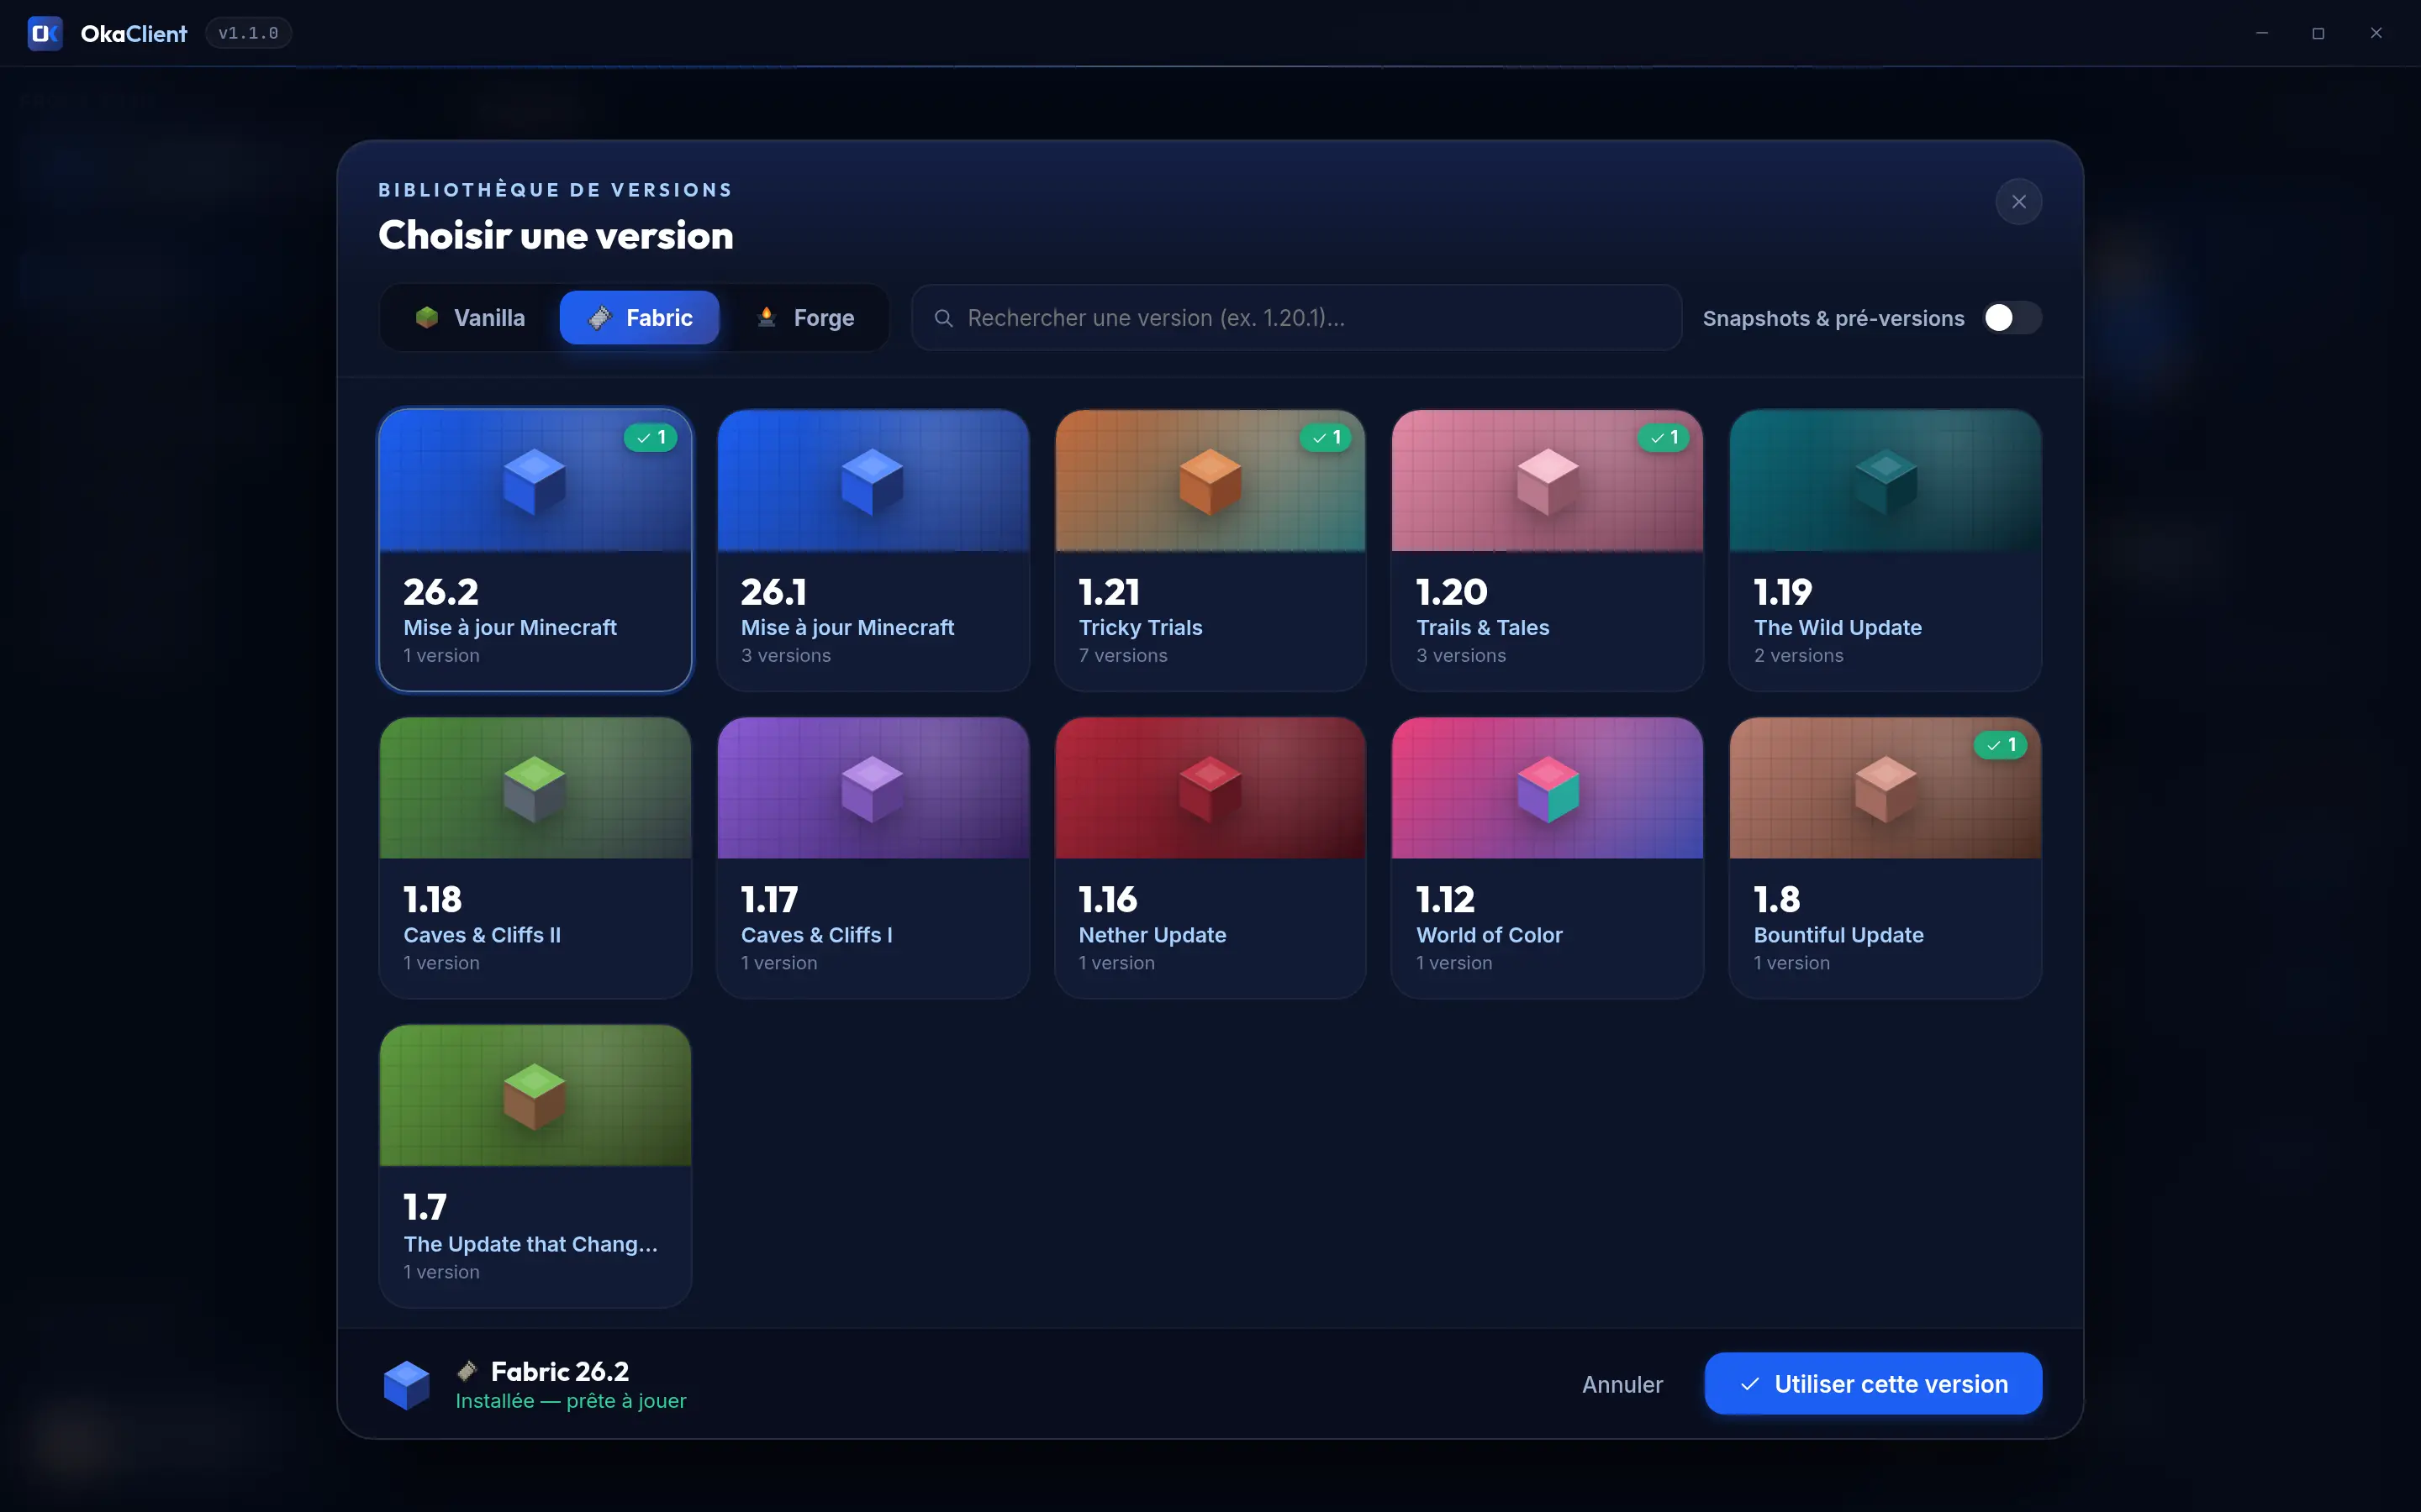Click the grass cube on 1.18 card
The image size is (2421, 1512).
click(x=535, y=789)
